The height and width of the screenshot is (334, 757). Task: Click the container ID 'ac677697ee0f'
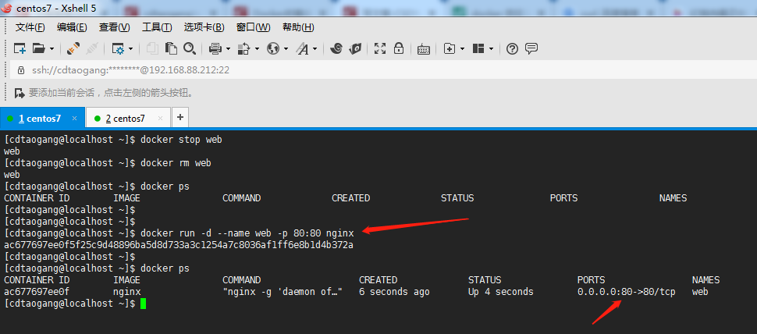tap(37, 292)
